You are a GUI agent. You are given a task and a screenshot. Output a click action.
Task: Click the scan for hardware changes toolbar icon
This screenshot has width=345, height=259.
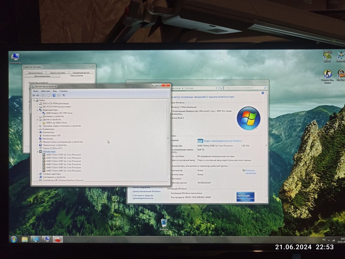pos(64,95)
